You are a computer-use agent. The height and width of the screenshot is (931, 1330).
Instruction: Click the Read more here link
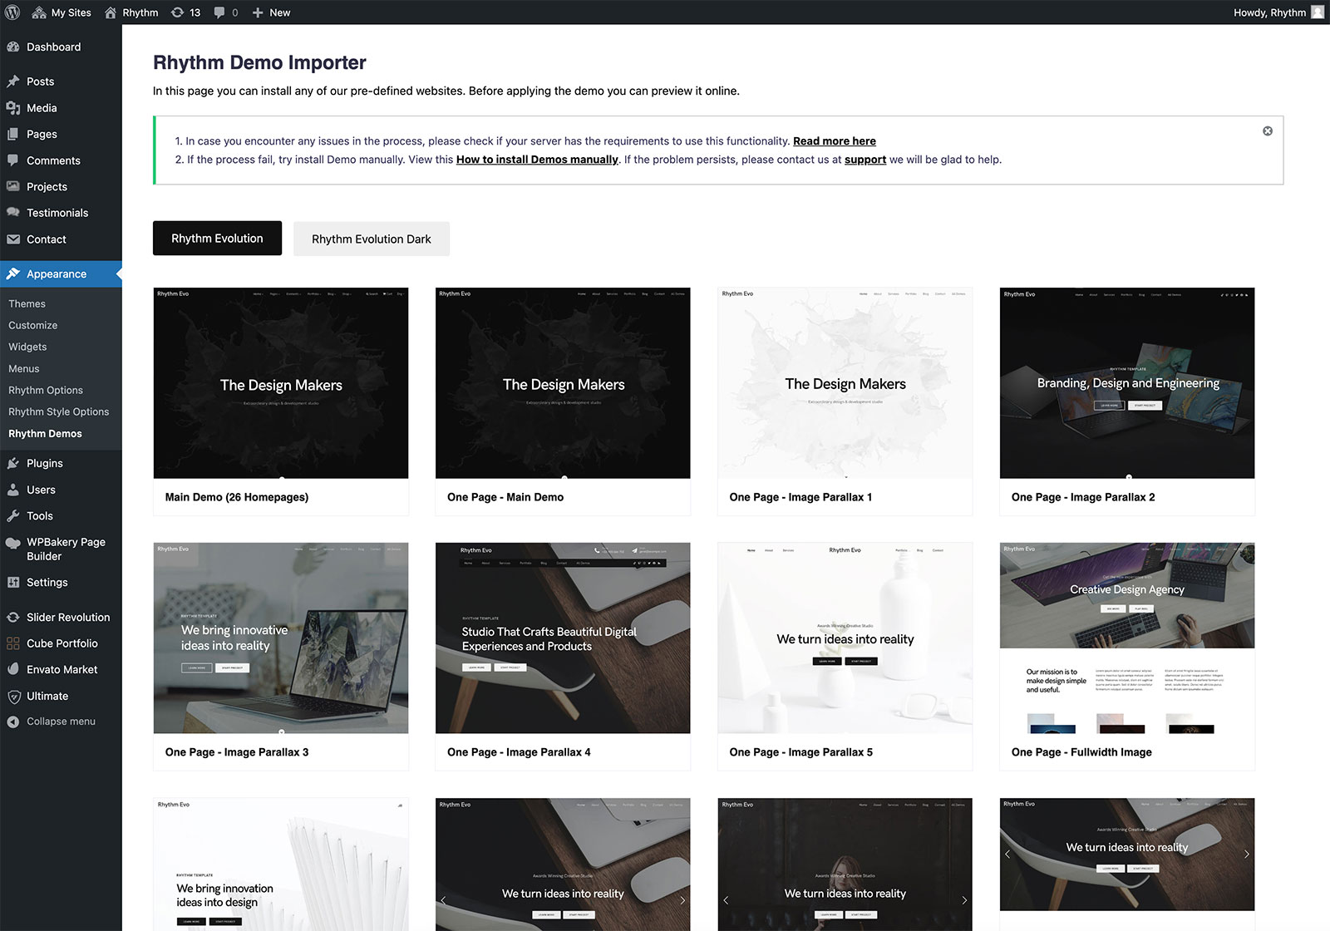pos(834,141)
